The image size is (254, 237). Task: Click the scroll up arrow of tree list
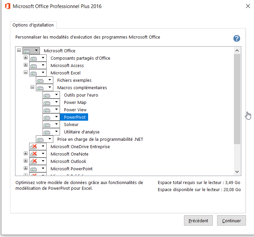237,51
